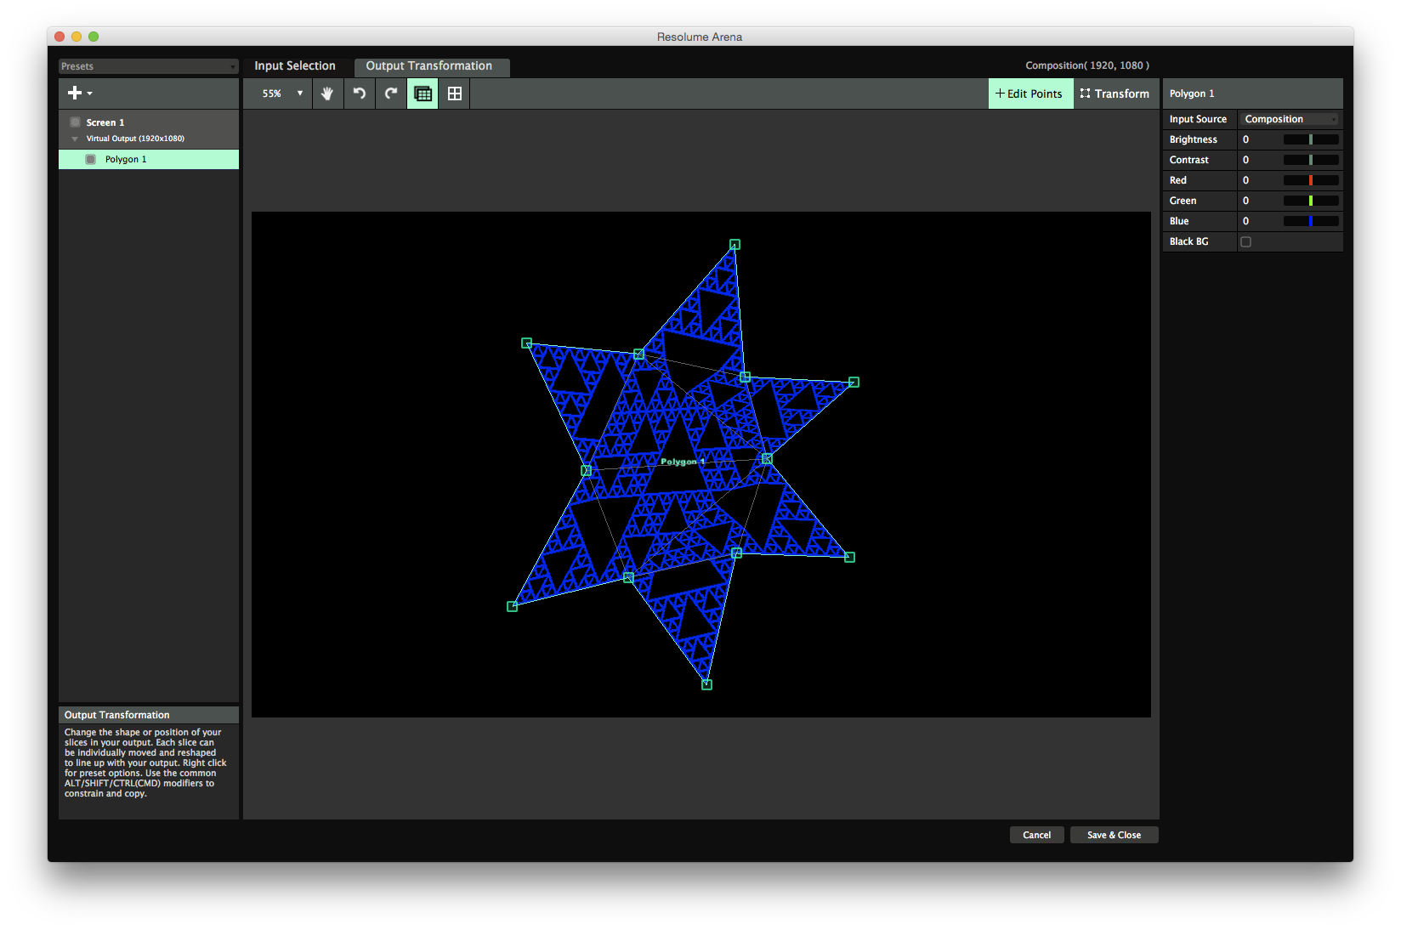Activate the Edit Points mode
This screenshot has height=930, width=1401.
click(x=1029, y=94)
